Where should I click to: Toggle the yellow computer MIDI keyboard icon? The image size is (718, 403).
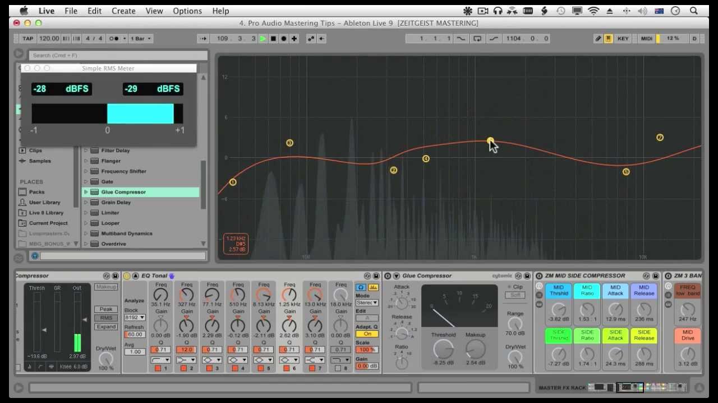[608, 39]
